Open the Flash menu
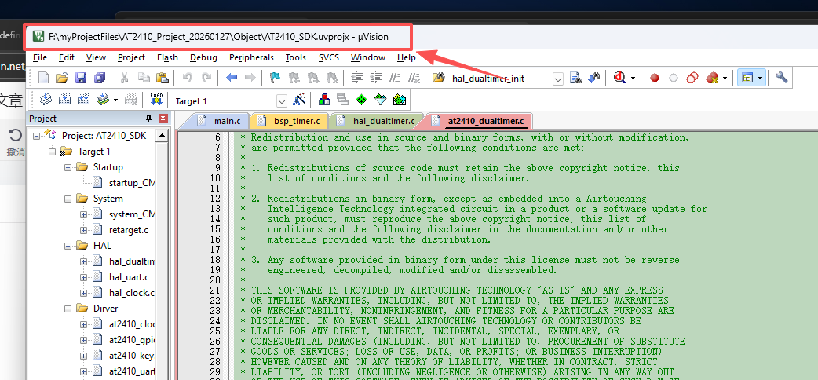Viewport: 818px width, 380px height. coord(167,57)
